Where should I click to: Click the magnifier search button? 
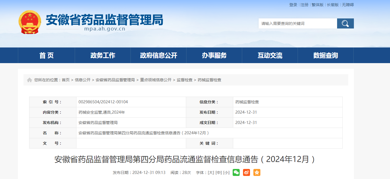coord(345,23)
